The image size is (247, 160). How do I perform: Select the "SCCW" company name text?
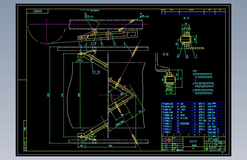(215, 149)
